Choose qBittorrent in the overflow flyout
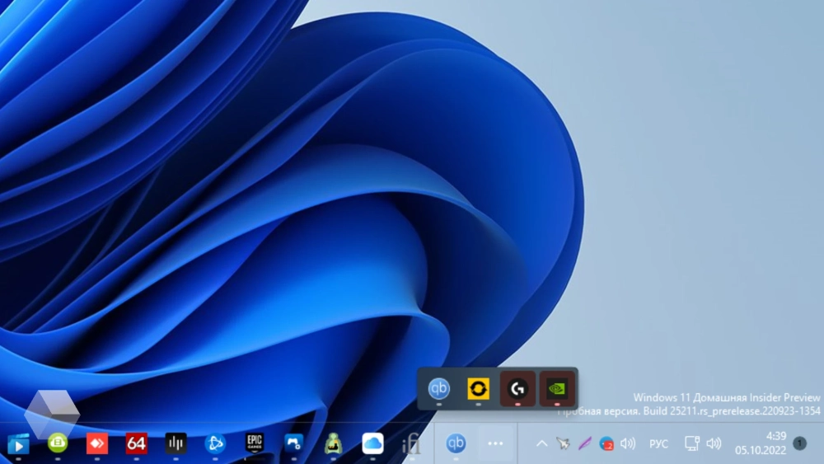This screenshot has height=464, width=824. tap(438, 387)
